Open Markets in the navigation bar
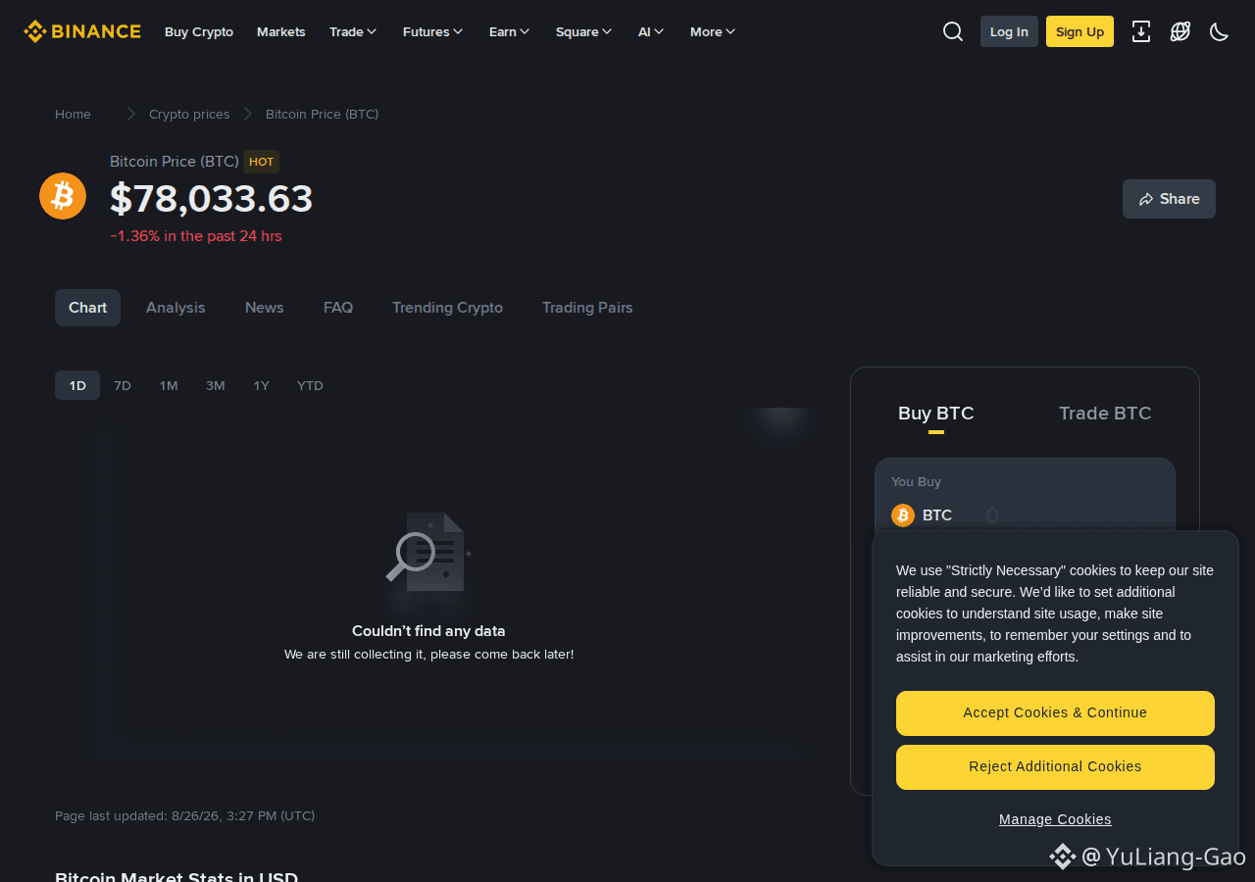1255x882 pixels. [x=281, y=31]
